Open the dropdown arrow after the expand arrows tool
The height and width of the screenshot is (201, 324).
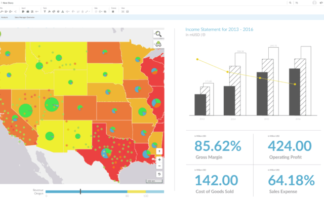[89, 12]
